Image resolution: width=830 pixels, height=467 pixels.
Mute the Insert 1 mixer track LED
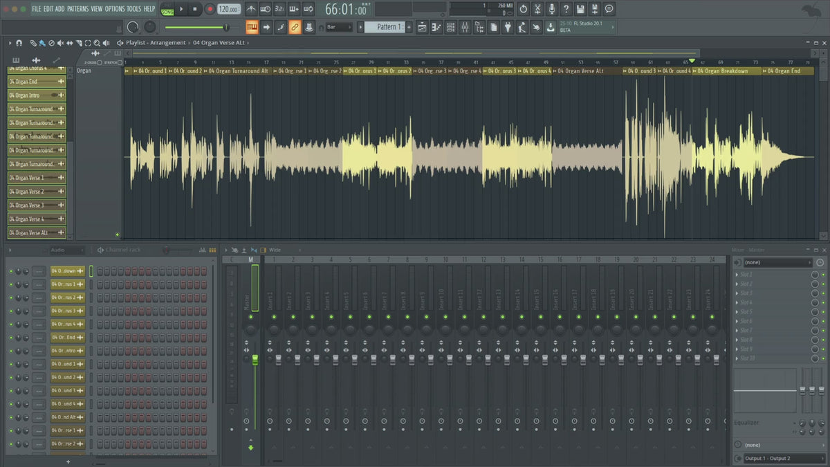[274, 316]
